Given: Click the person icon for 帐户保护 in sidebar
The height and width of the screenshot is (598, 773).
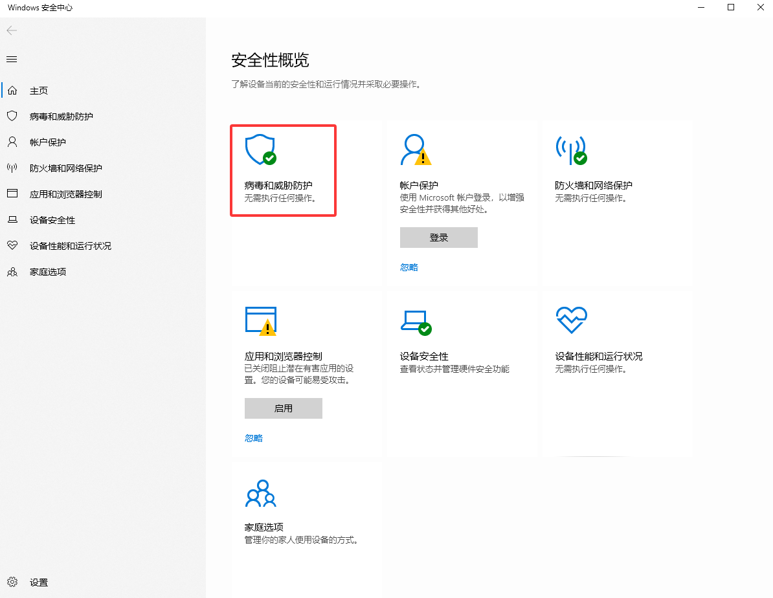Looking at the screenshot, I should (x=12, y=142).
